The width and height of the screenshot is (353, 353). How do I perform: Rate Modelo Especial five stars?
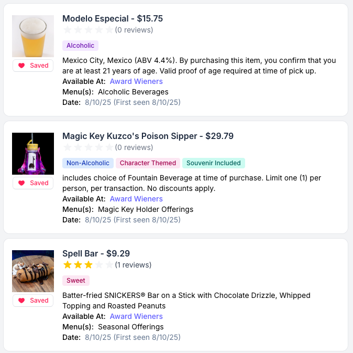coord(109,30)
